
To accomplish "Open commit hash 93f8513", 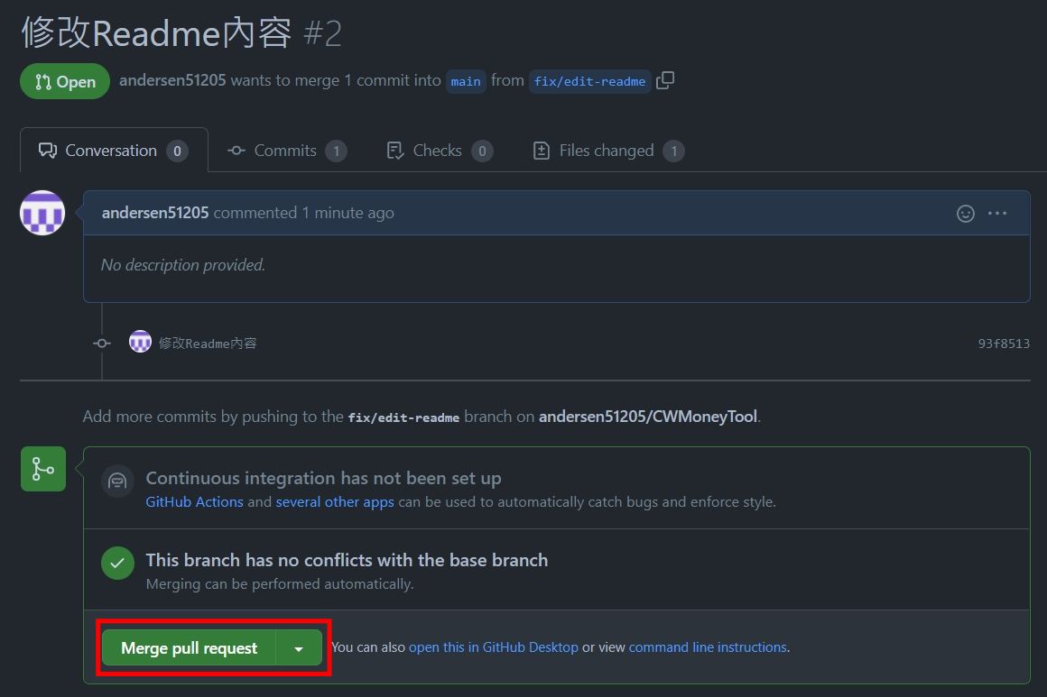I will [x=1004, y=344].
